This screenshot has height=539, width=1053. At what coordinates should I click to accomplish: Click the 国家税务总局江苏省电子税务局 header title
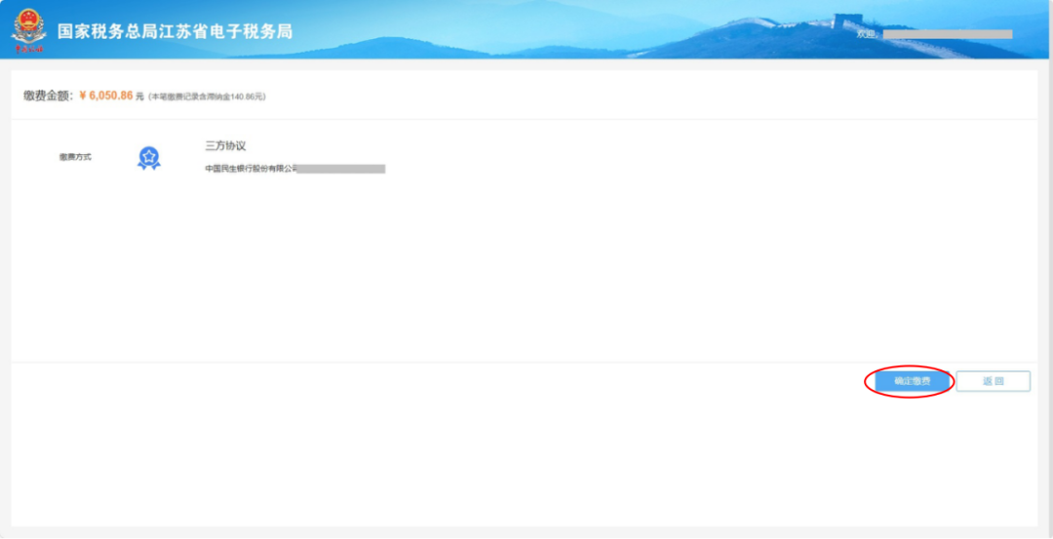[175, 31]
